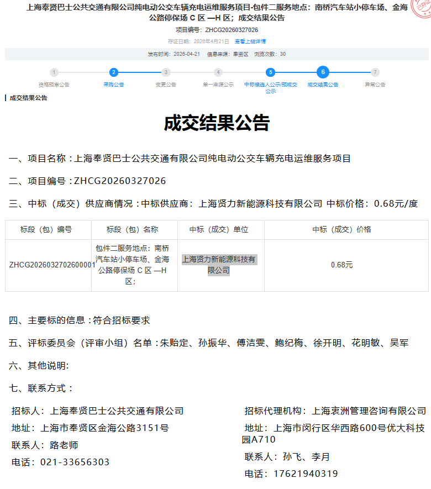Click step 1 circle 资格预审公告
Image resolution: width=431 pixels, height=489 pixels.
click(54, 72)
